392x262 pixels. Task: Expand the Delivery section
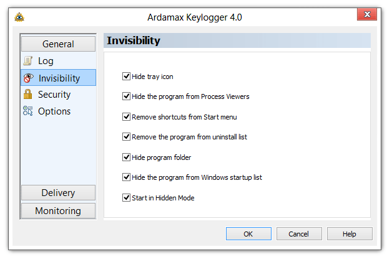coord(58,193)
